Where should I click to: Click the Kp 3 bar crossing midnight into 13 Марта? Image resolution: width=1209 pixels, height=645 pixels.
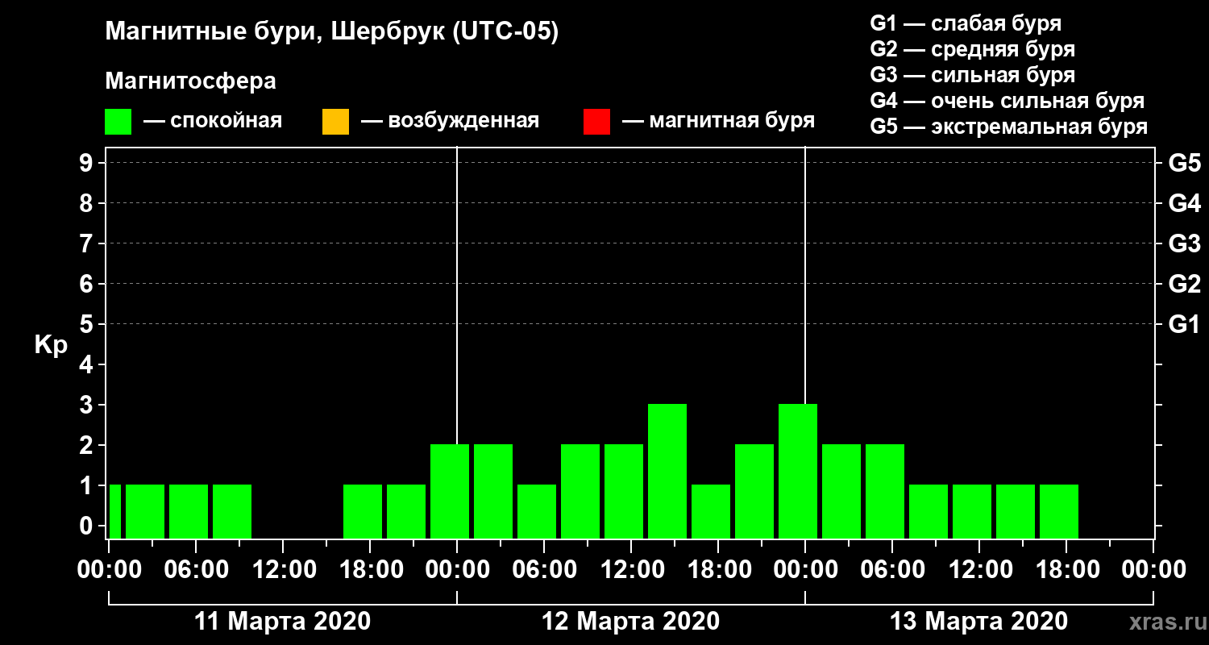pos(798,471)
